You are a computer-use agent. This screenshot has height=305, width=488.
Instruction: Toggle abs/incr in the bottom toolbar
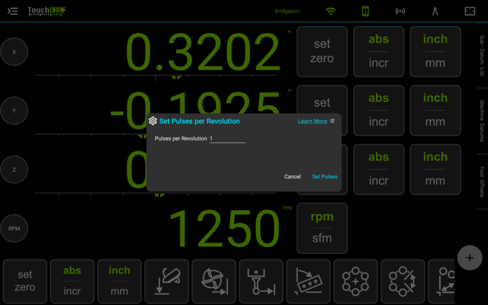pyautogui.click(x=72, y=281)
